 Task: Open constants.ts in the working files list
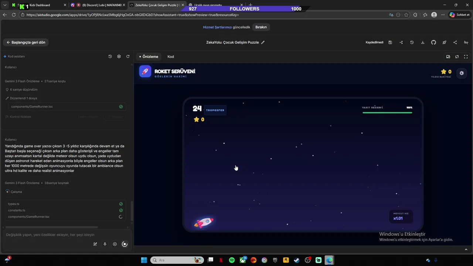click(x=65, y=210)
